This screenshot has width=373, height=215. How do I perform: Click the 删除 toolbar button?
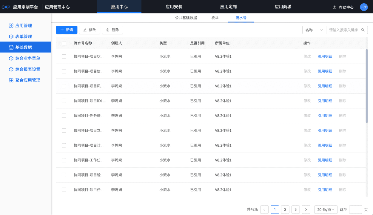[112, 30]
